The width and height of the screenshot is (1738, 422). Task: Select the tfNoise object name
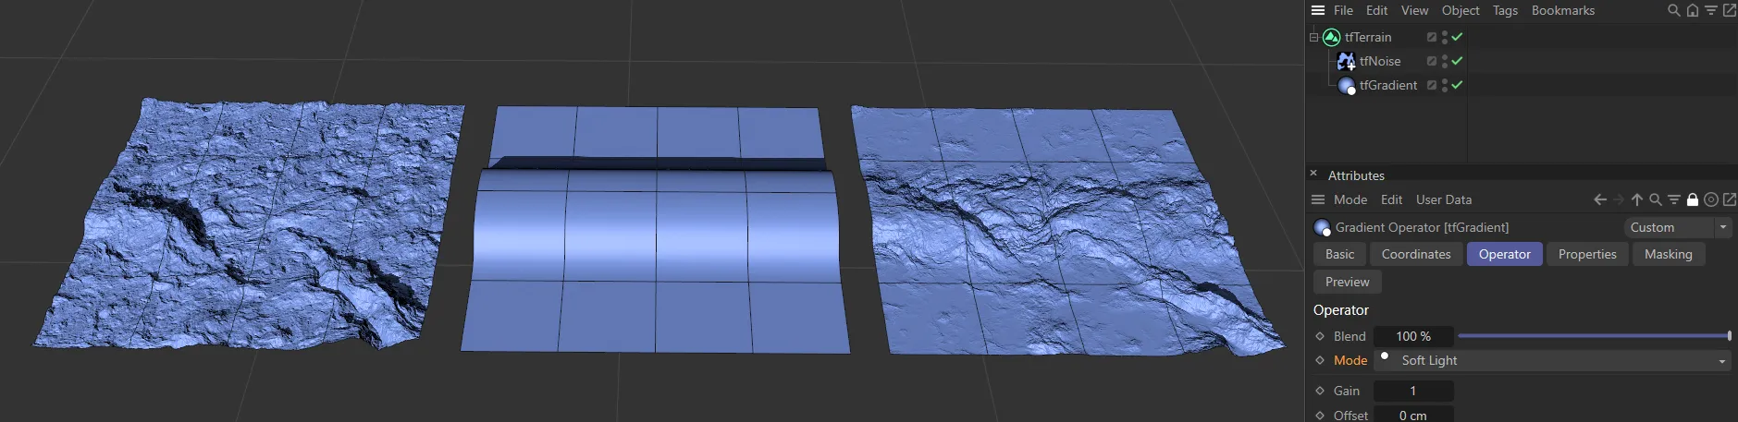tap(1380, 61)
